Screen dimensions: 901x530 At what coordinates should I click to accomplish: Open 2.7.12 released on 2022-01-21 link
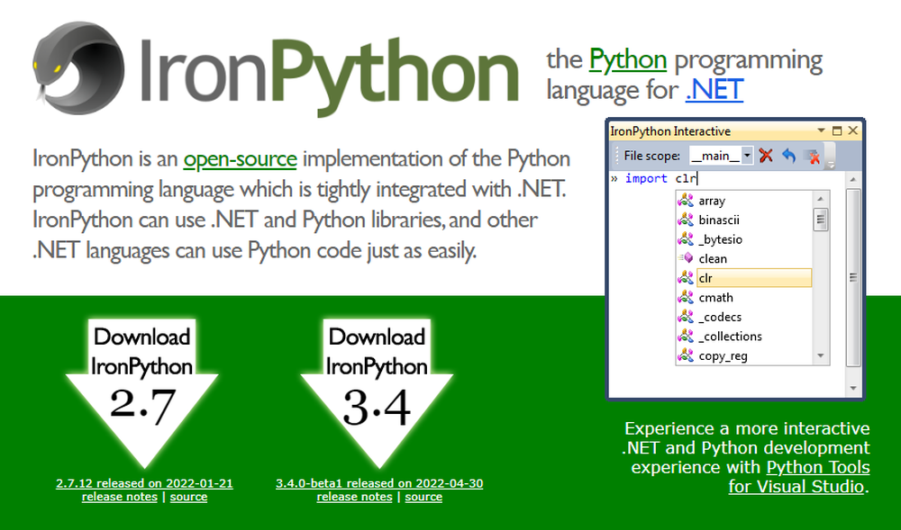(x=144, y=483)
